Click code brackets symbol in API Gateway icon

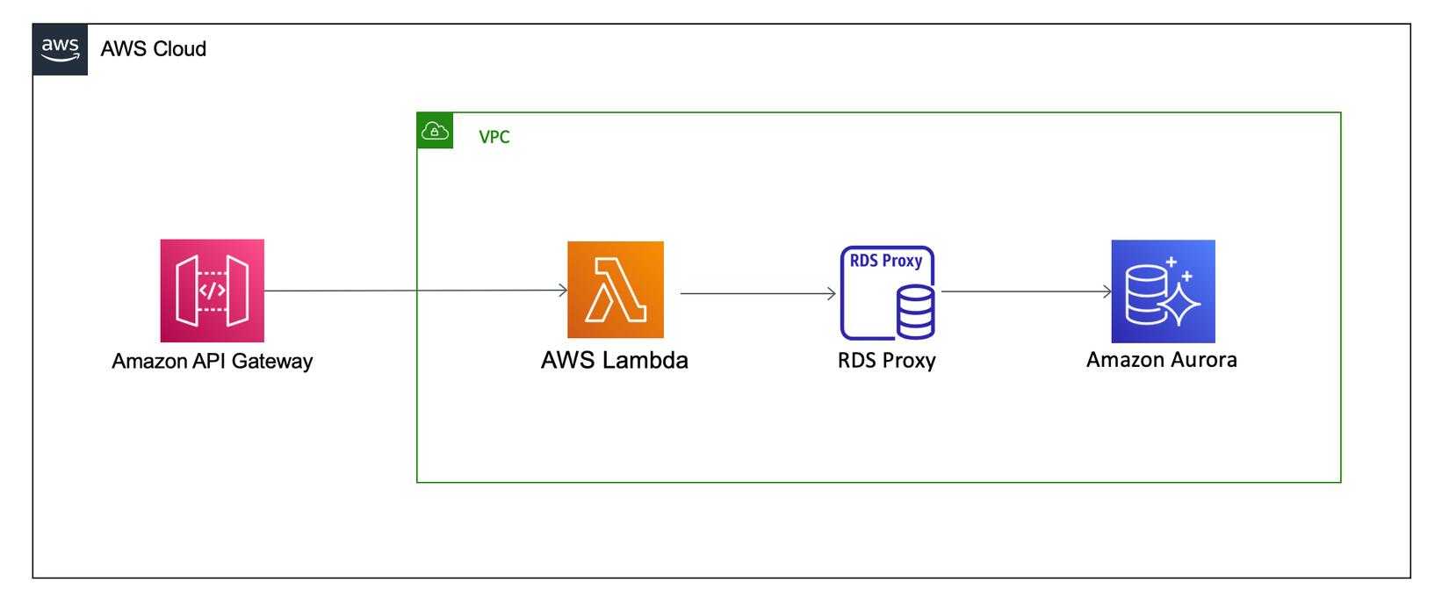[212, 291]
